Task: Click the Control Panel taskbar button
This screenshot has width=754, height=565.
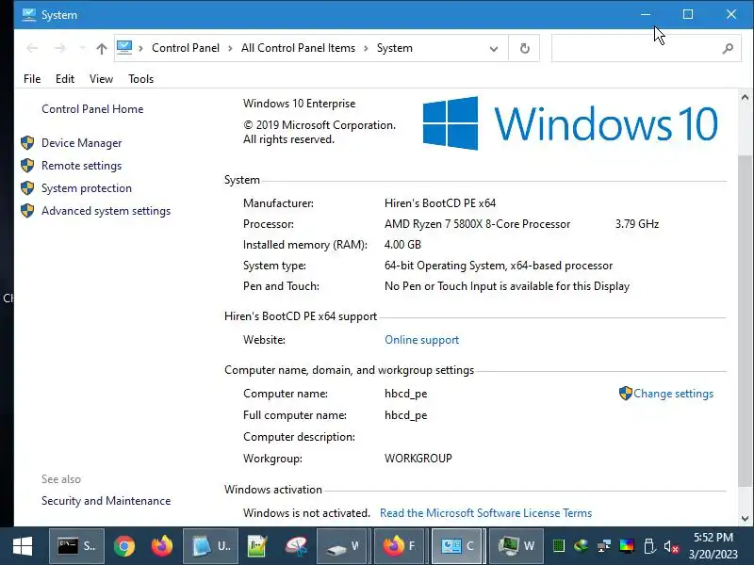Action: [458, 546]
